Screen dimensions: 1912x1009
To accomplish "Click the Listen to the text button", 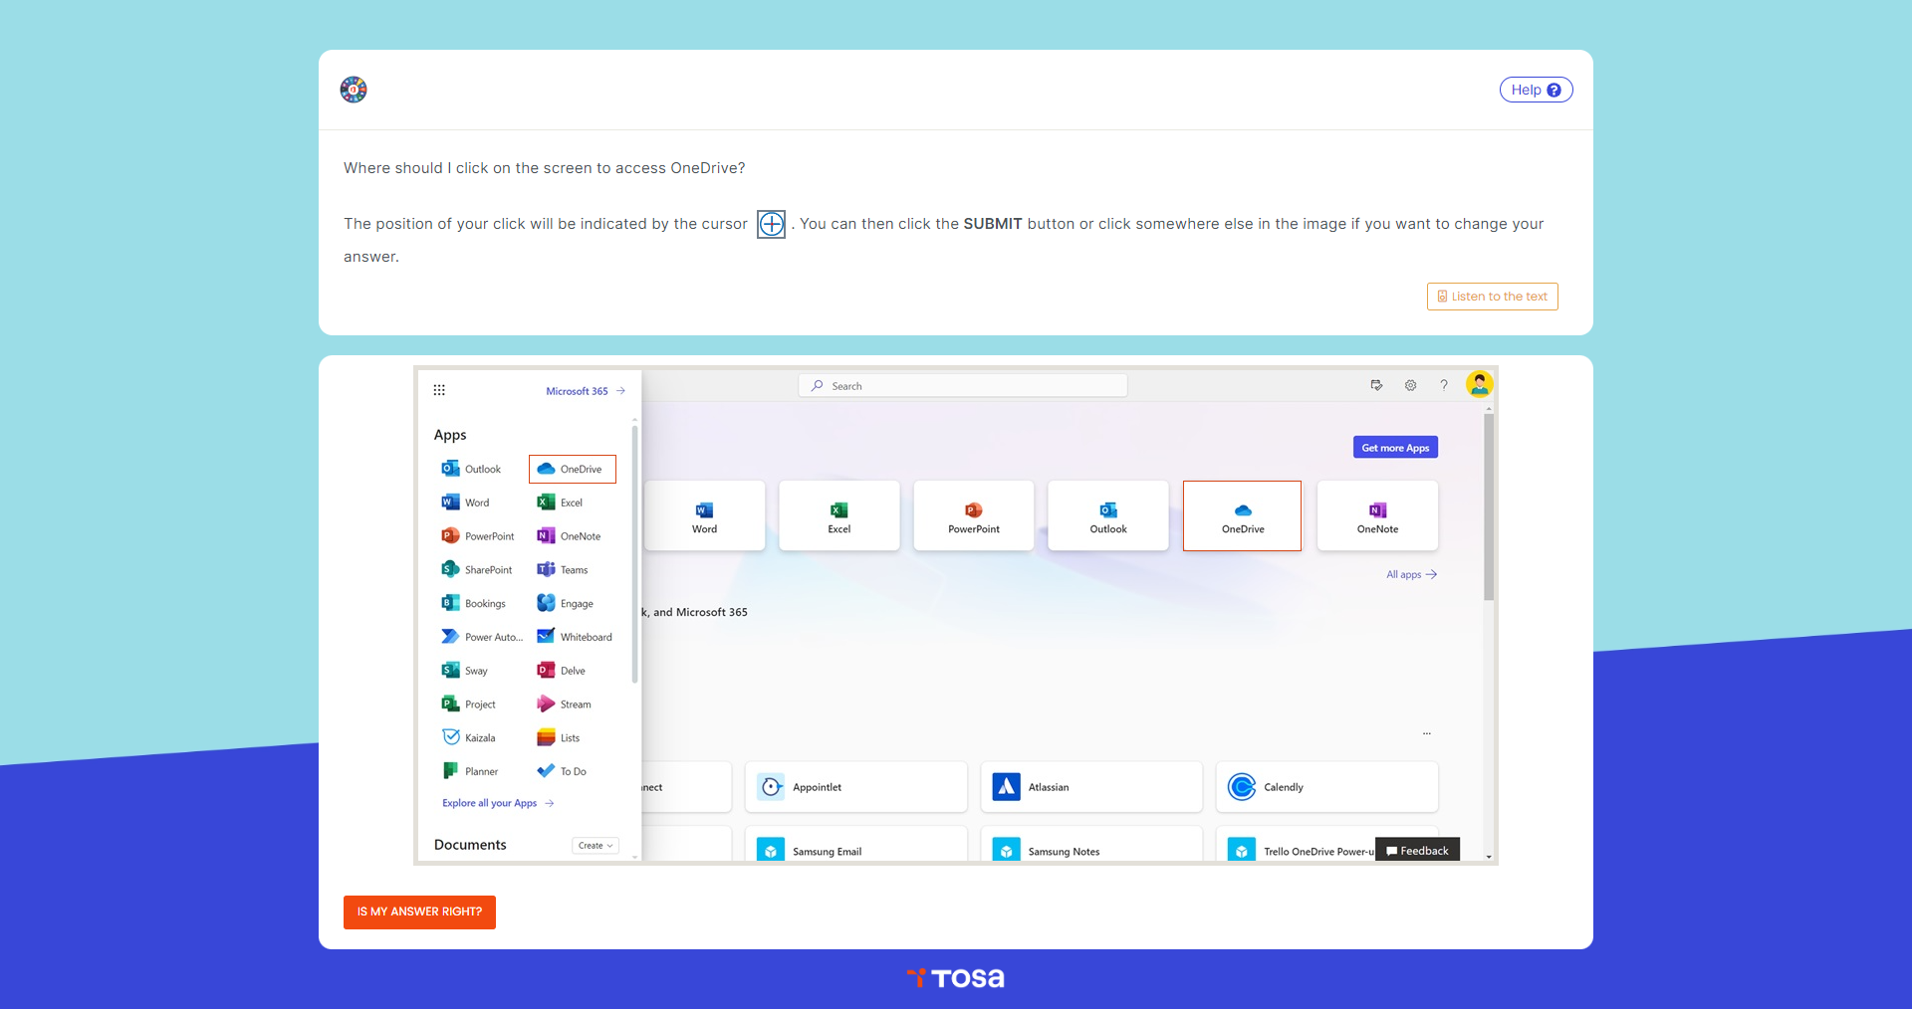I will pyautogui.click(x=1492, y=297).
